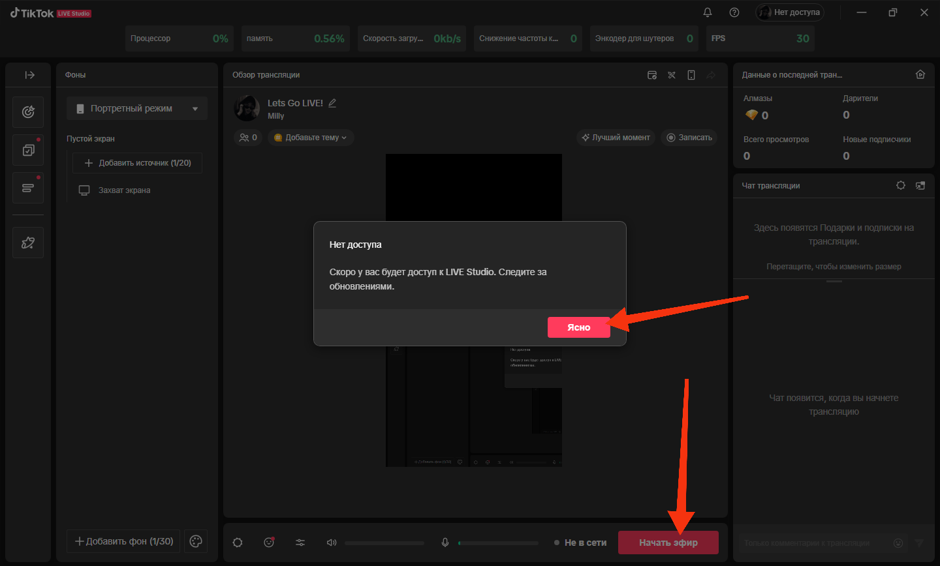Click the scissors clip icon in Обзор трансляции
The width and height of the screenshot is (940, 566).
click(671, 75)
